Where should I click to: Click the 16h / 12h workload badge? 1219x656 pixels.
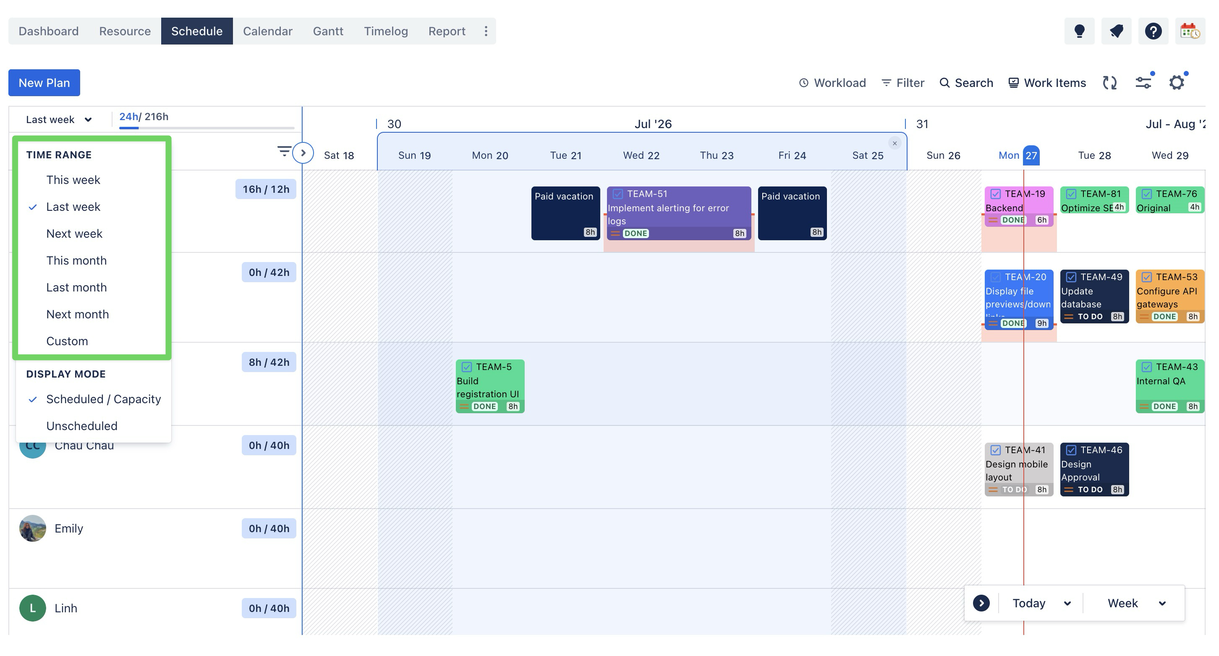[x=266, y=189]
